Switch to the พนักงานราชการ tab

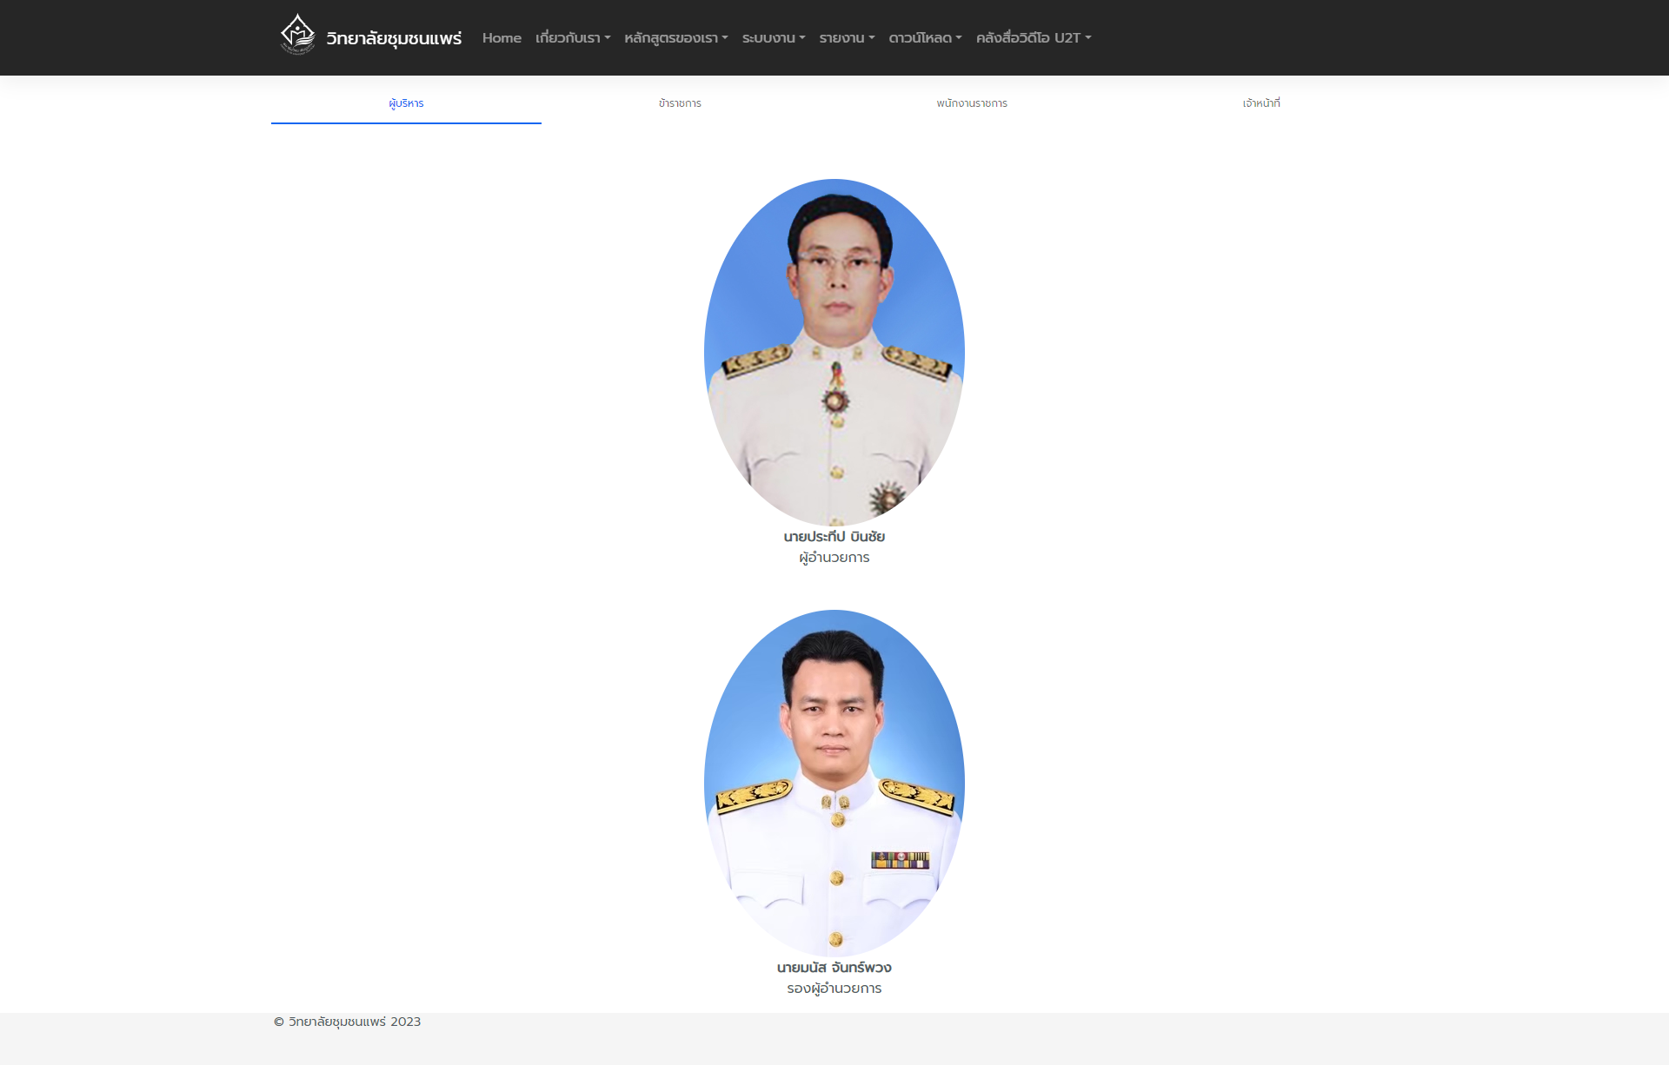point(972,103)
